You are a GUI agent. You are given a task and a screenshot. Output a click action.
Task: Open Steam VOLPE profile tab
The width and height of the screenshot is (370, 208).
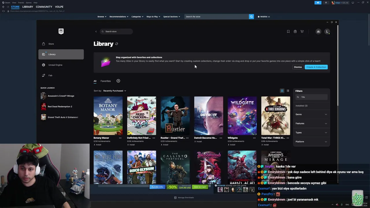(59, 7)
